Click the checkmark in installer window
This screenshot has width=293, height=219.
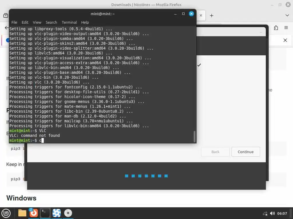click(199, 65)
